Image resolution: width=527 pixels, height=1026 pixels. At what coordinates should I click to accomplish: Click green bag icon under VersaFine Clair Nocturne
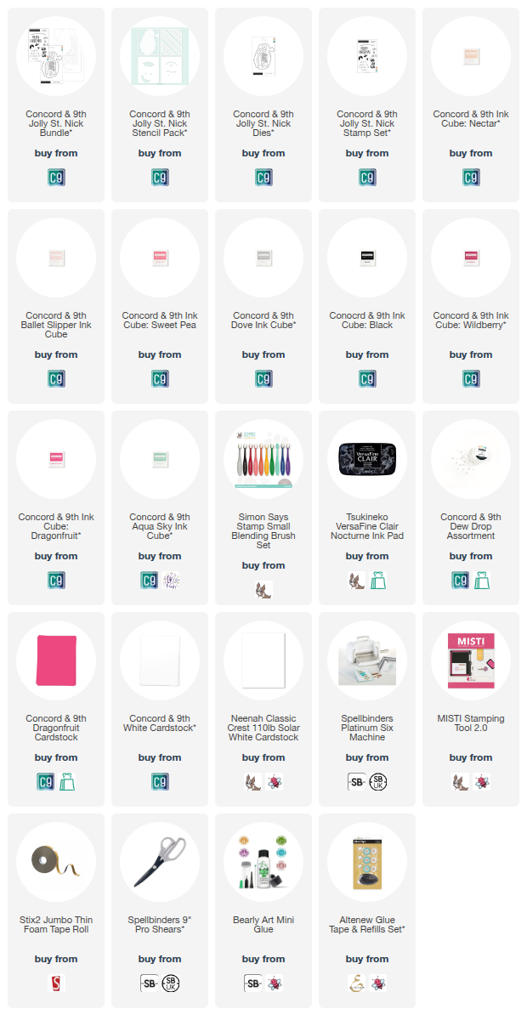pos(379,581)
